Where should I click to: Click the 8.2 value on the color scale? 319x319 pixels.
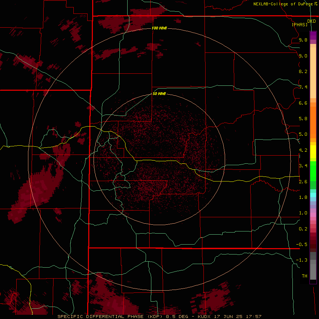(x=303, y=71)
